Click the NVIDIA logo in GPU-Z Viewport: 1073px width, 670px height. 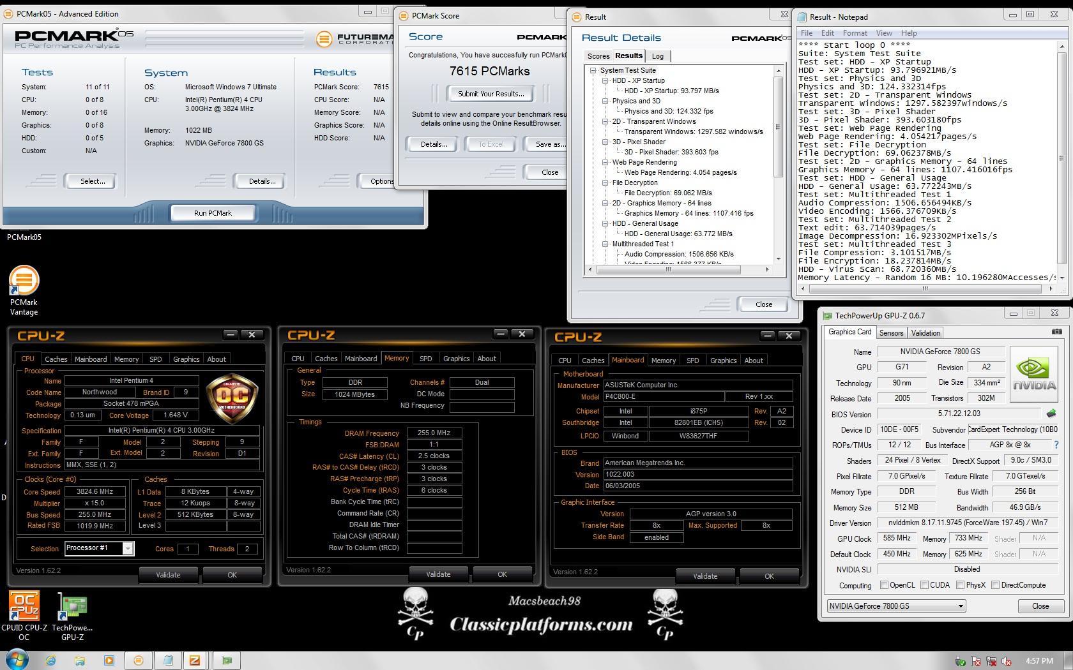point(1034,374)
